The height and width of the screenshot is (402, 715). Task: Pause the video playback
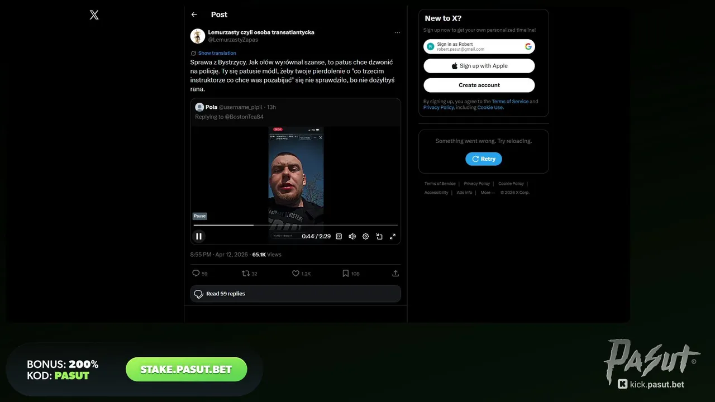tap(199, 236)
